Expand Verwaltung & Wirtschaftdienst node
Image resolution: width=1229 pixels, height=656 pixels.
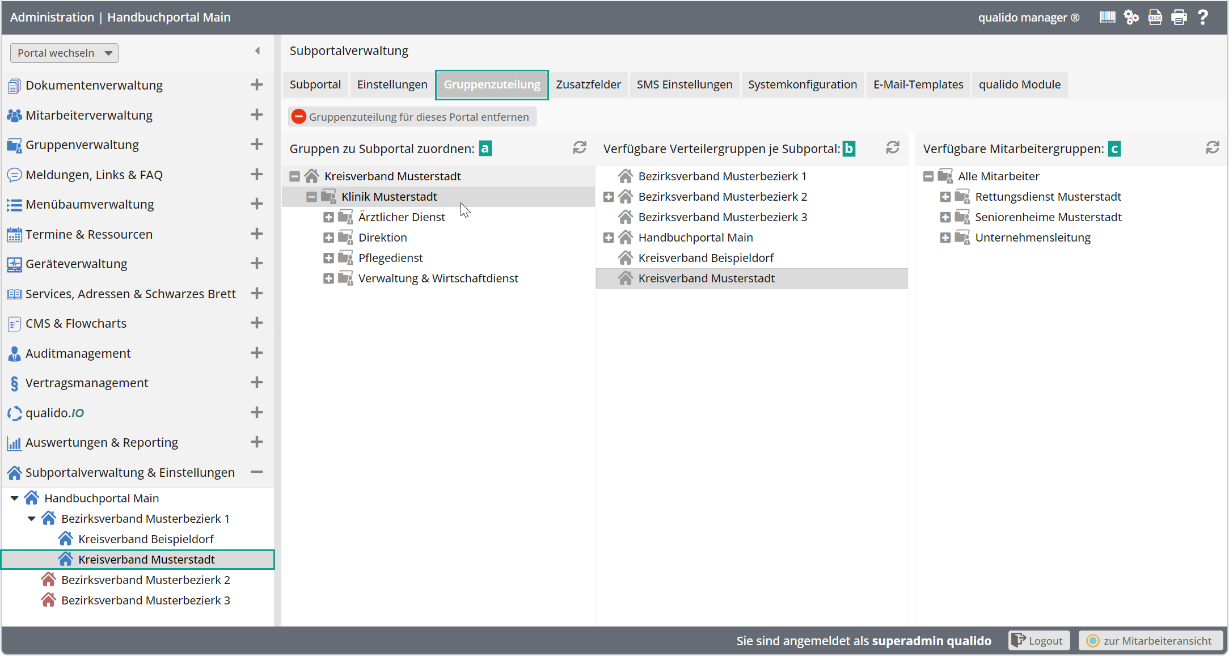328,278
